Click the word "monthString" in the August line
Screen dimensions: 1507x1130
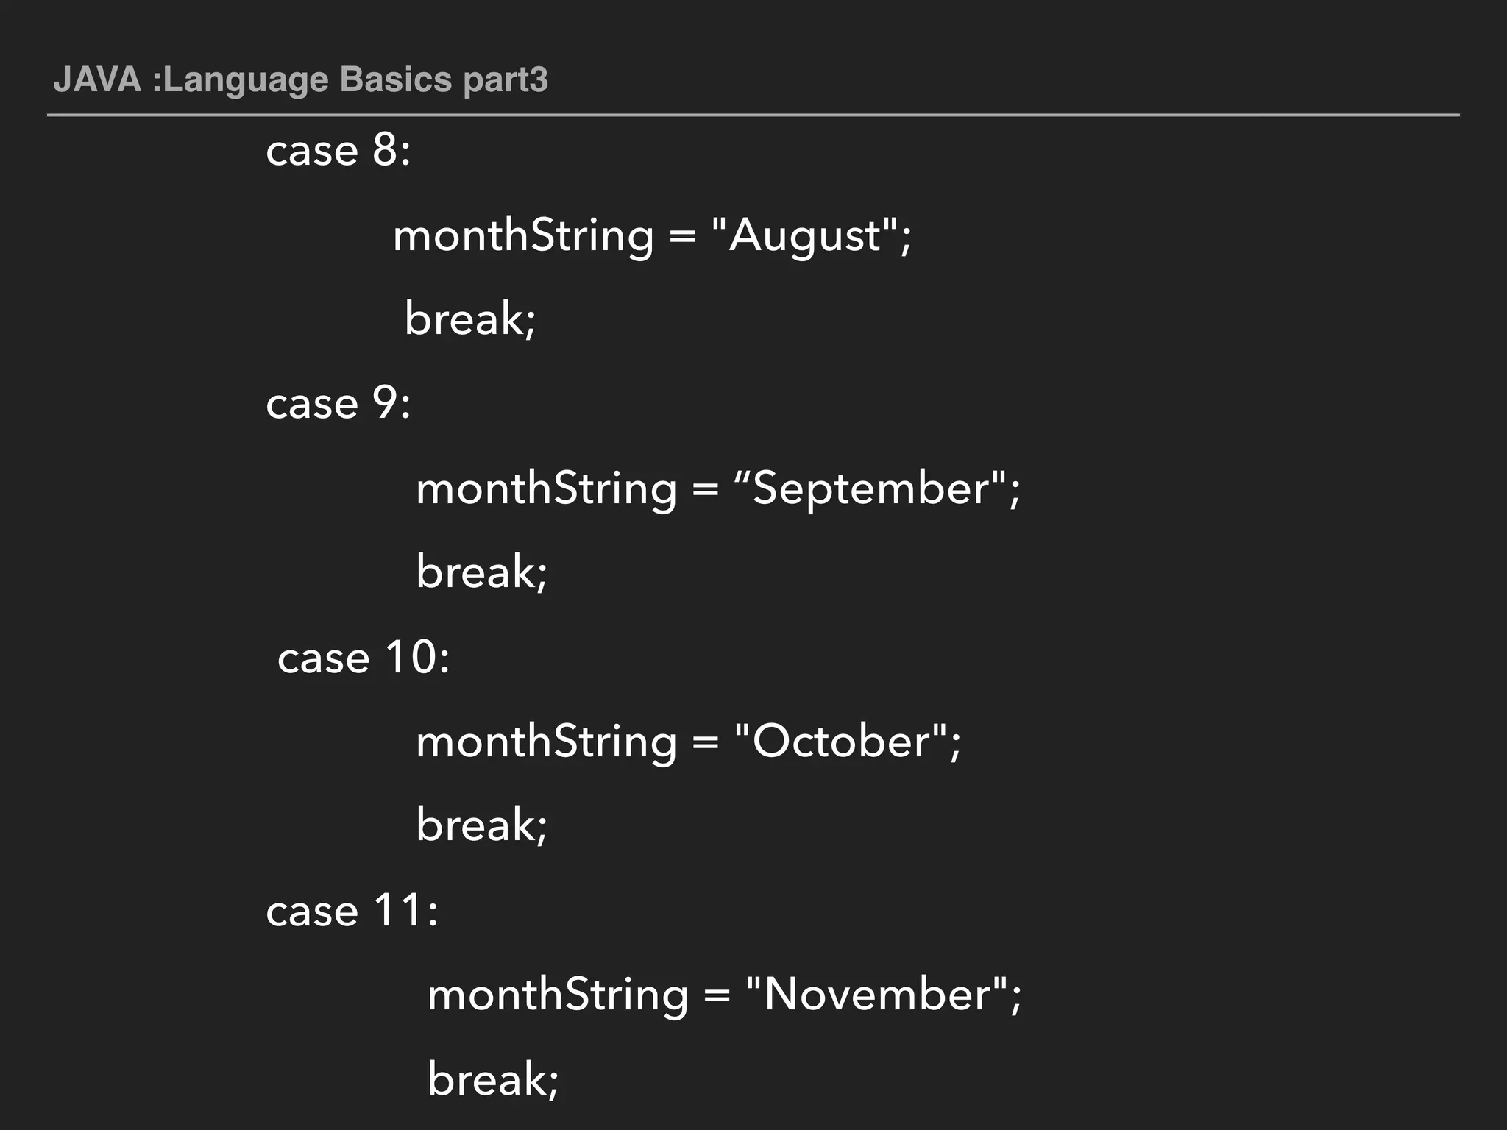(523, 236)
